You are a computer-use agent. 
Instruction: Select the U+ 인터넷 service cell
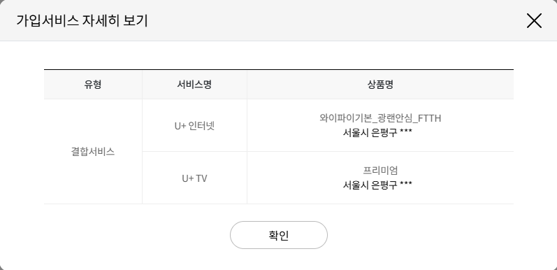194,126
